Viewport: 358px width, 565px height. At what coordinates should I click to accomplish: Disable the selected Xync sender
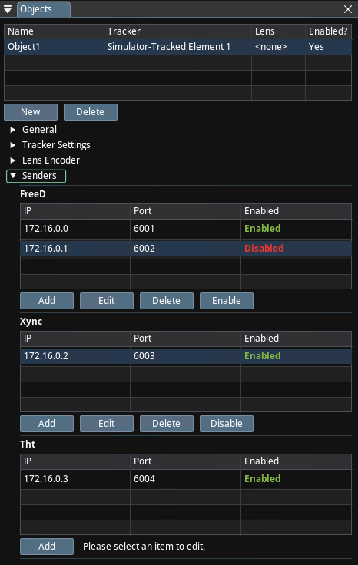coord(227,424)
